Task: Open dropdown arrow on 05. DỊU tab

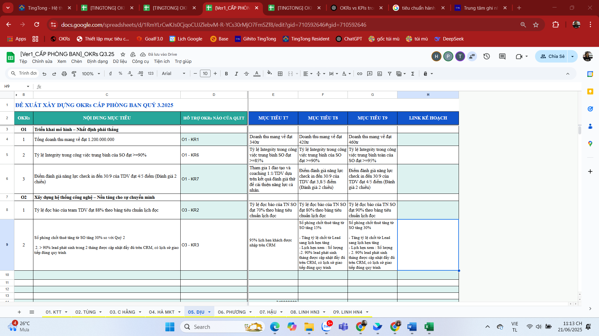Action: click(x=209, y=312)
